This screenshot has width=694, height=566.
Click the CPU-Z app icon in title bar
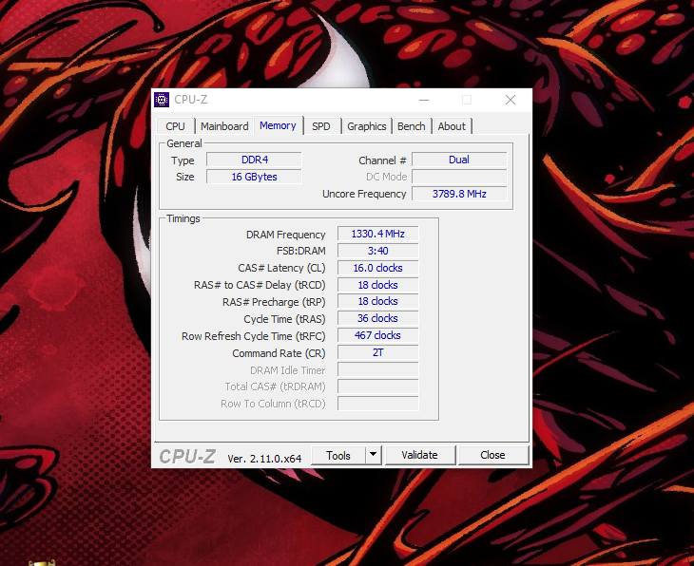pyautogui.click(x=162, y=100)
